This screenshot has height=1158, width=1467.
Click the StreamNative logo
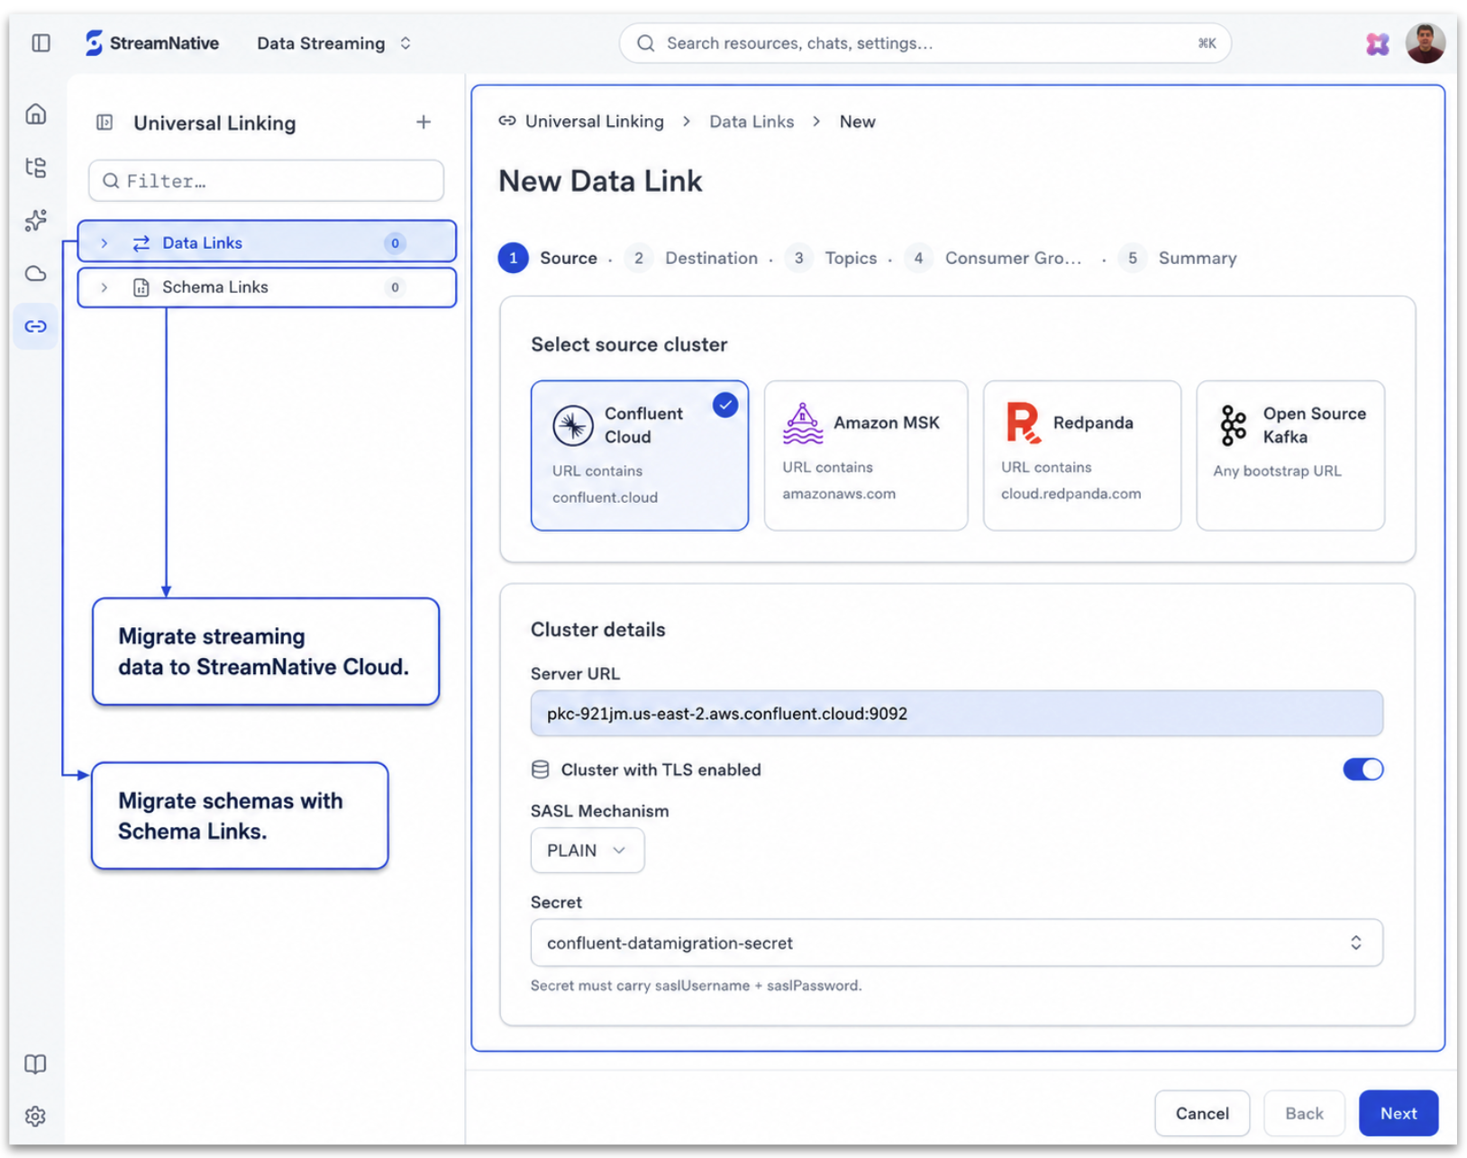coord(152,43)
